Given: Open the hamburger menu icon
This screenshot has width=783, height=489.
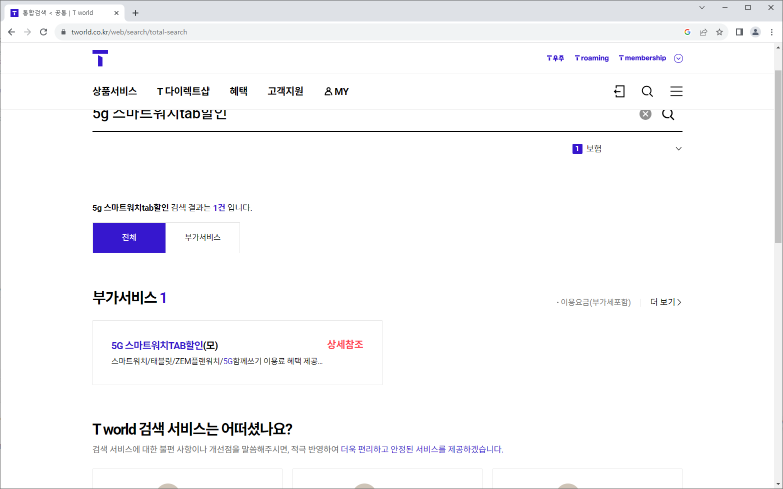Looking at the screenshot, I should 676,91.
